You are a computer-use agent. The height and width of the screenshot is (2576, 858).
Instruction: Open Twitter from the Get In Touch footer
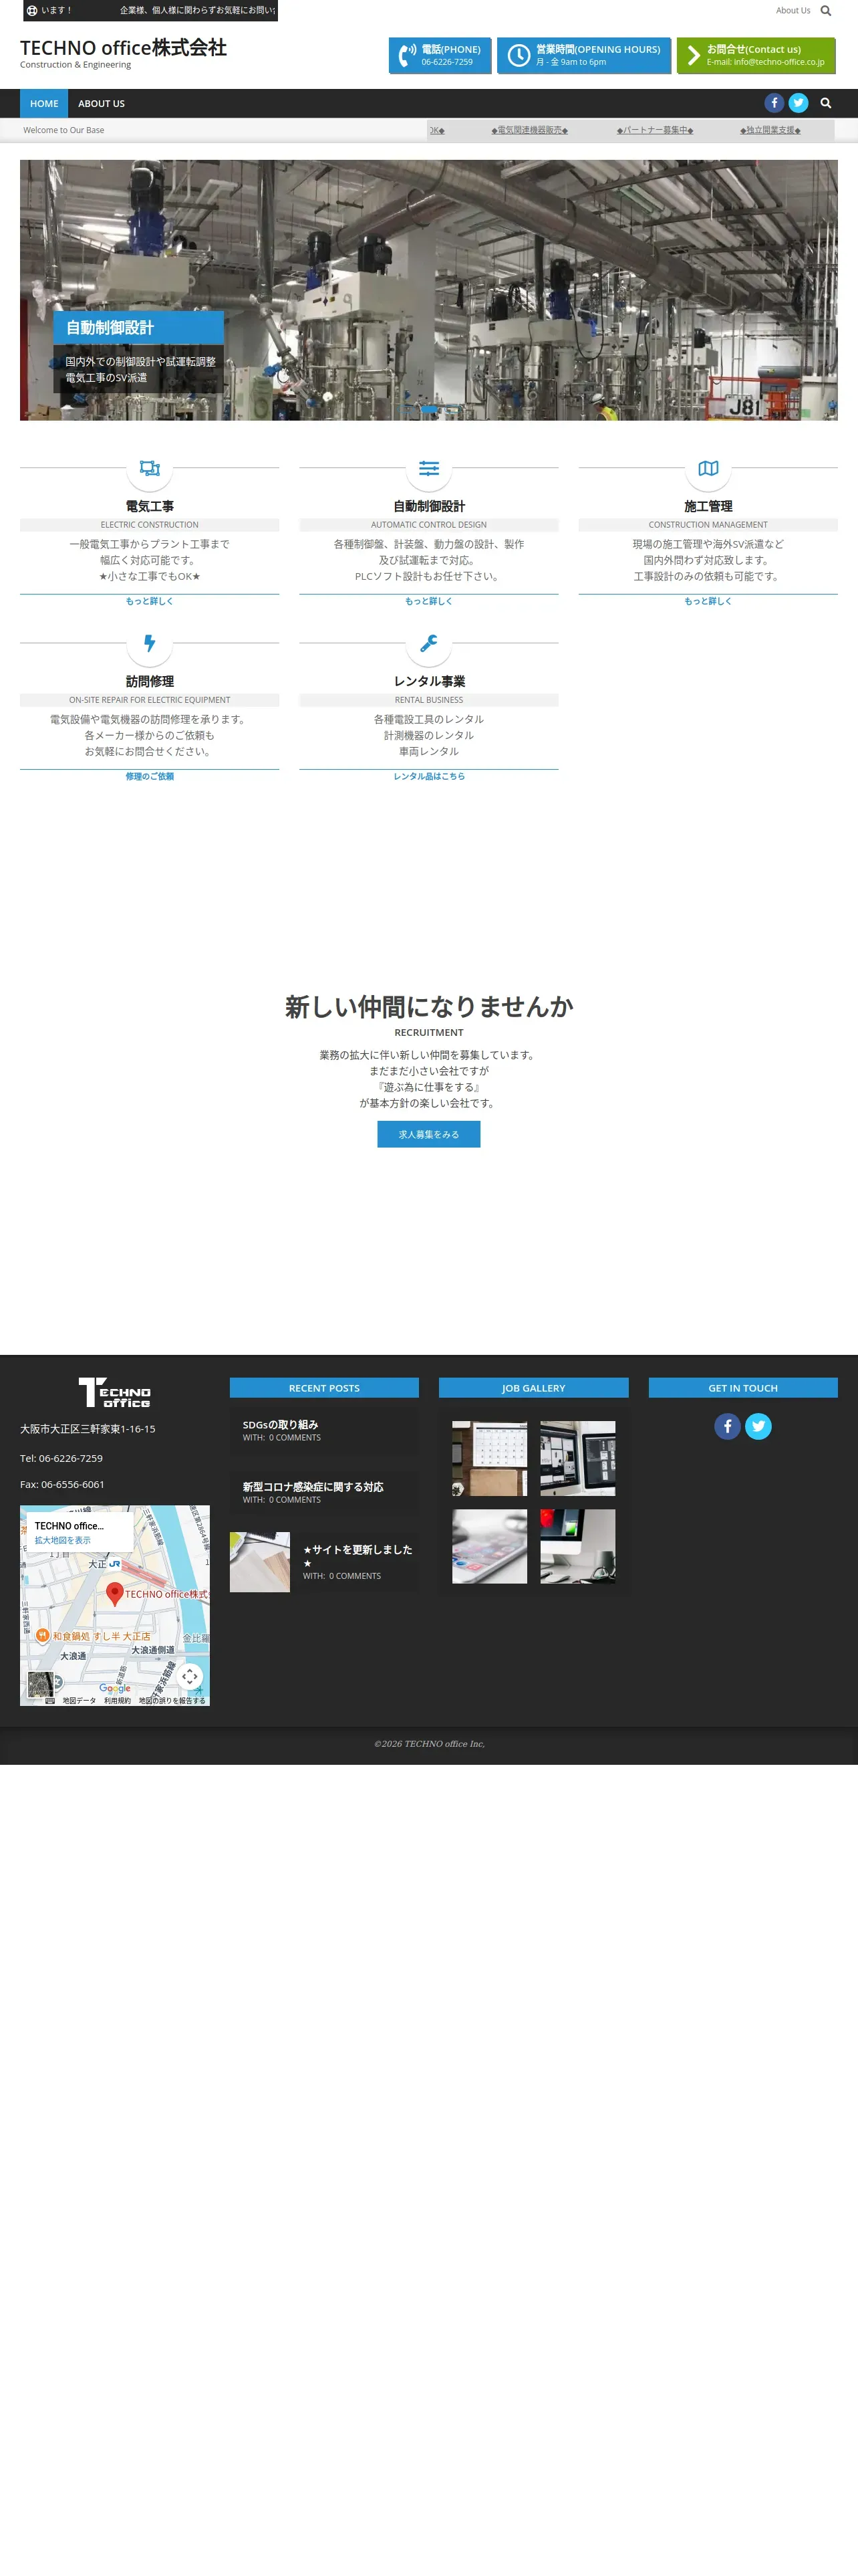coord(758,1426)
